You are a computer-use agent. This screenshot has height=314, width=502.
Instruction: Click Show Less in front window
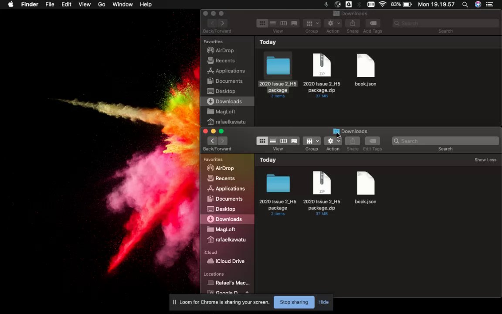pos(485,160)
